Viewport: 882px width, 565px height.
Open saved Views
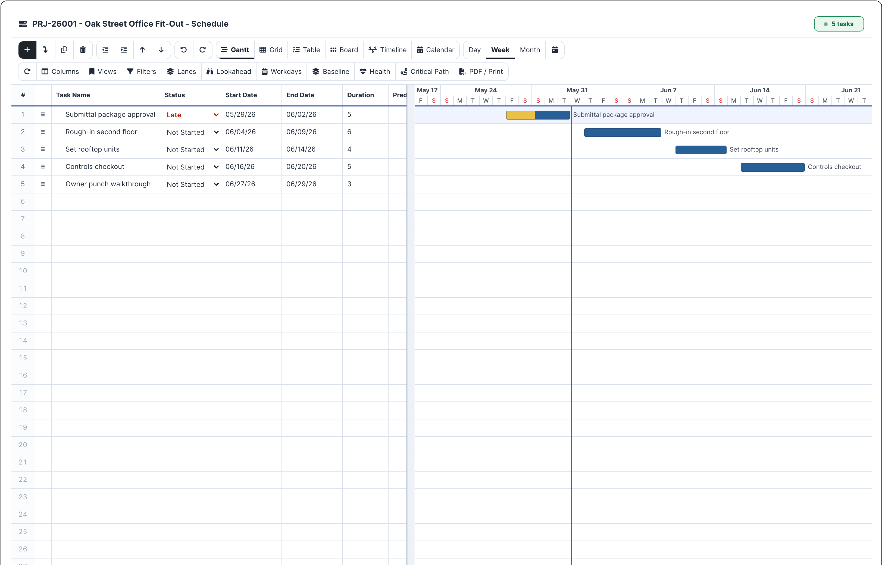tap(103, 71)
